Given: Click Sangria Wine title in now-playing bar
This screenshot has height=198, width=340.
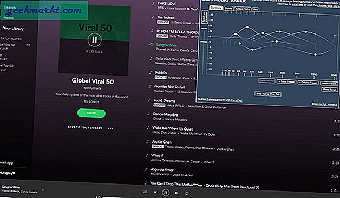Looking at the screenshot, I should [x=11, y=187].
